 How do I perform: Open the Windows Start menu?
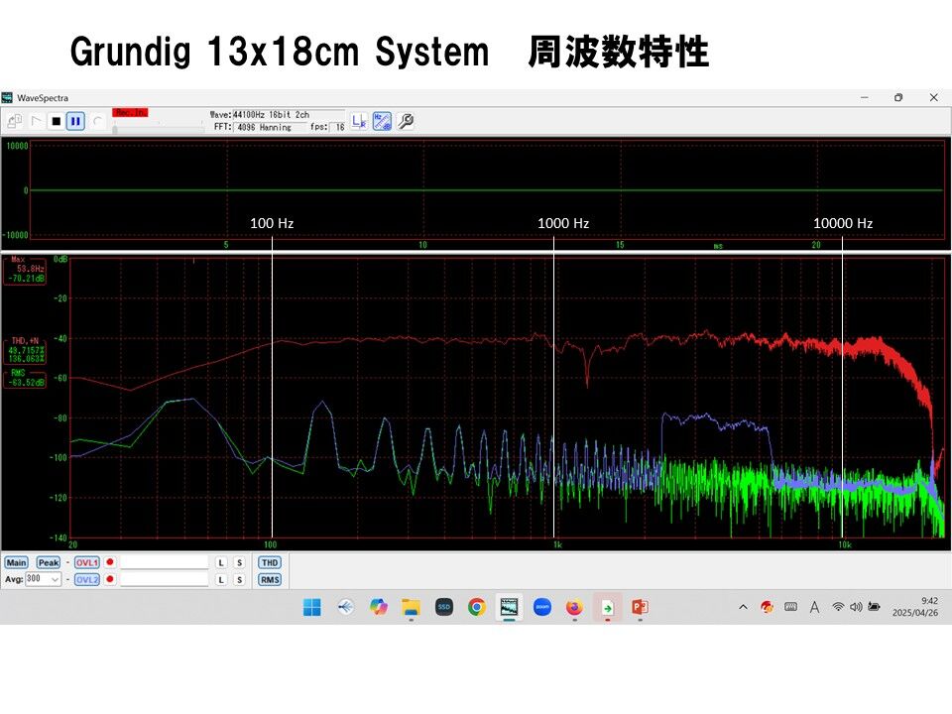click(312, 607)
